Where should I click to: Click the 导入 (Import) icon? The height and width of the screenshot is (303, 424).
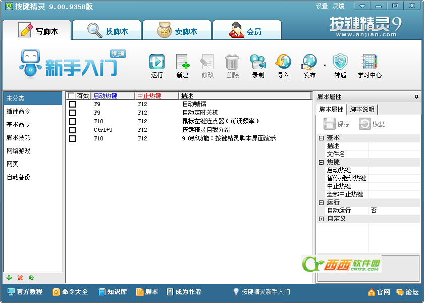pyautogui.click(x=283, y=62)
